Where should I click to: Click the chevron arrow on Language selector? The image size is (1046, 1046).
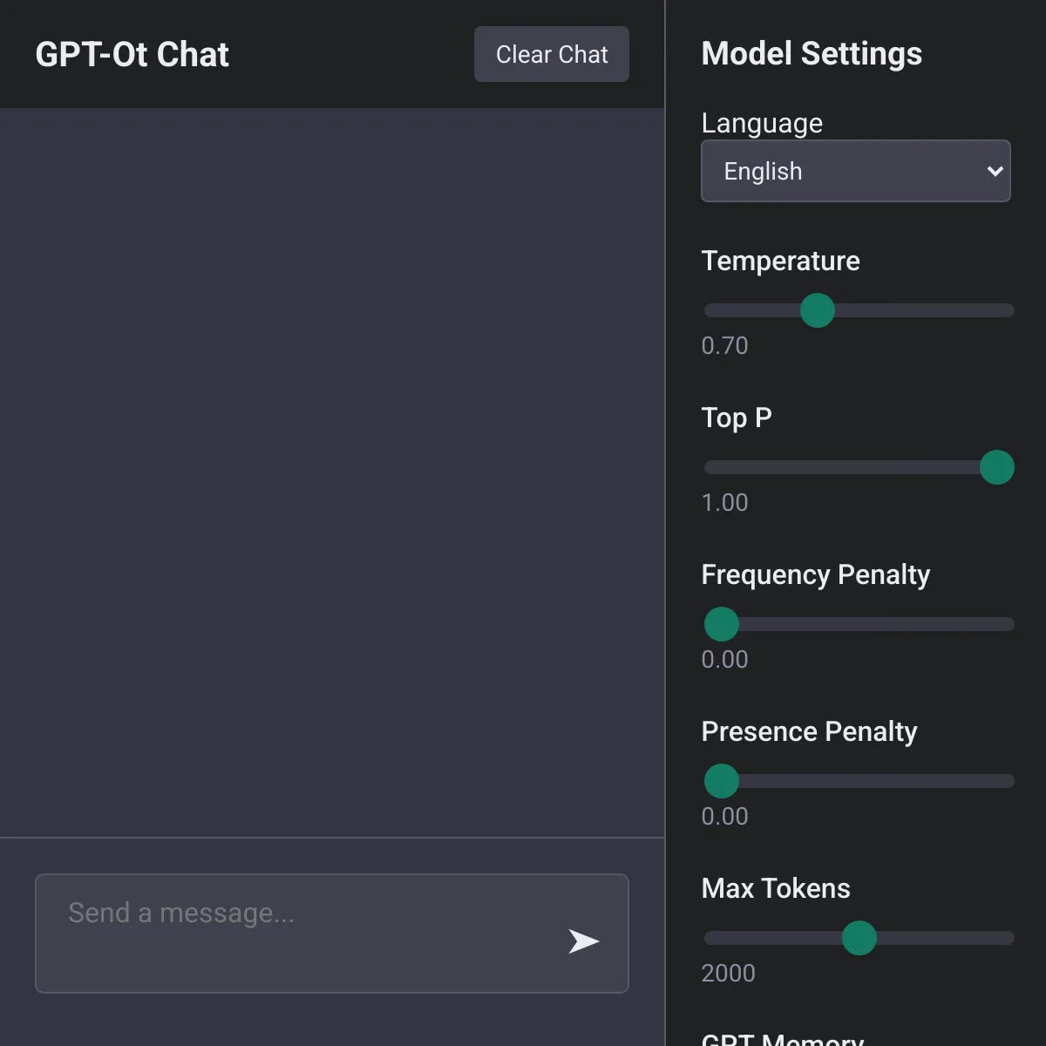tap(995, 171)
